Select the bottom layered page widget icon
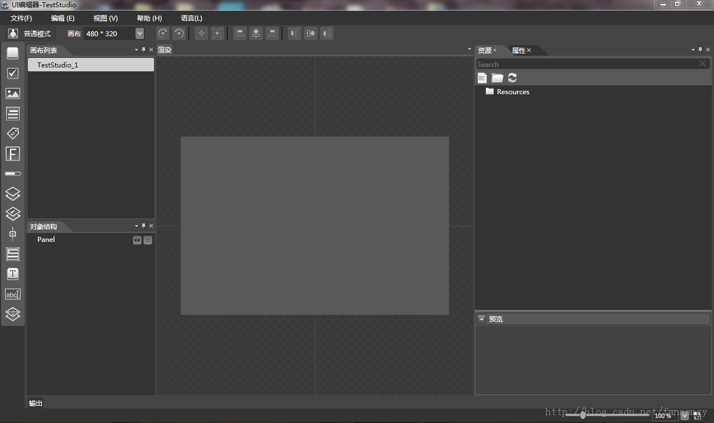This screenshot has height=423, width=714. pyautogui.click(x=12, y=314)
